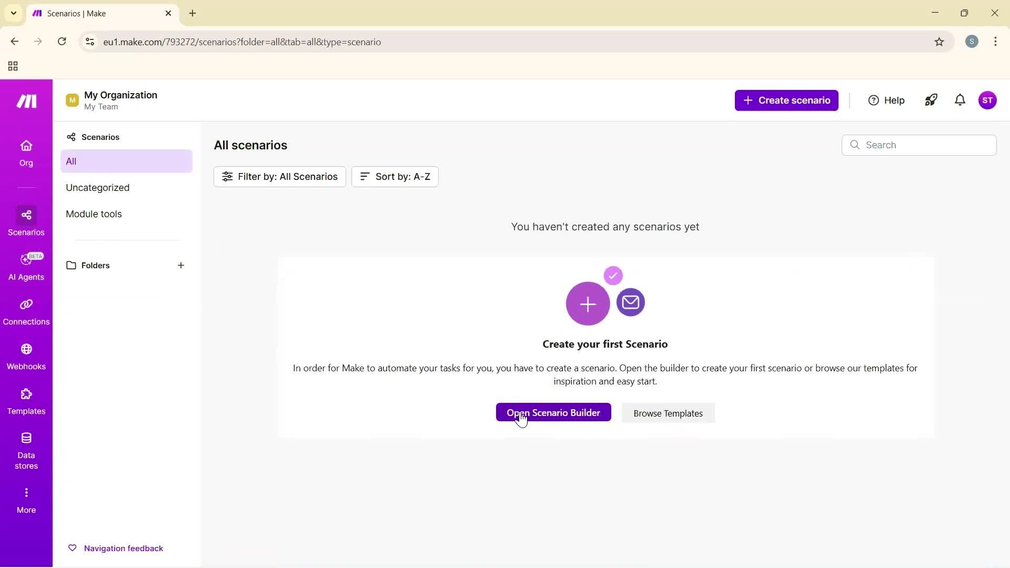This screenshot has height=568, width=1010.
Task: Click the notifications bell
Action: point(959,100)
